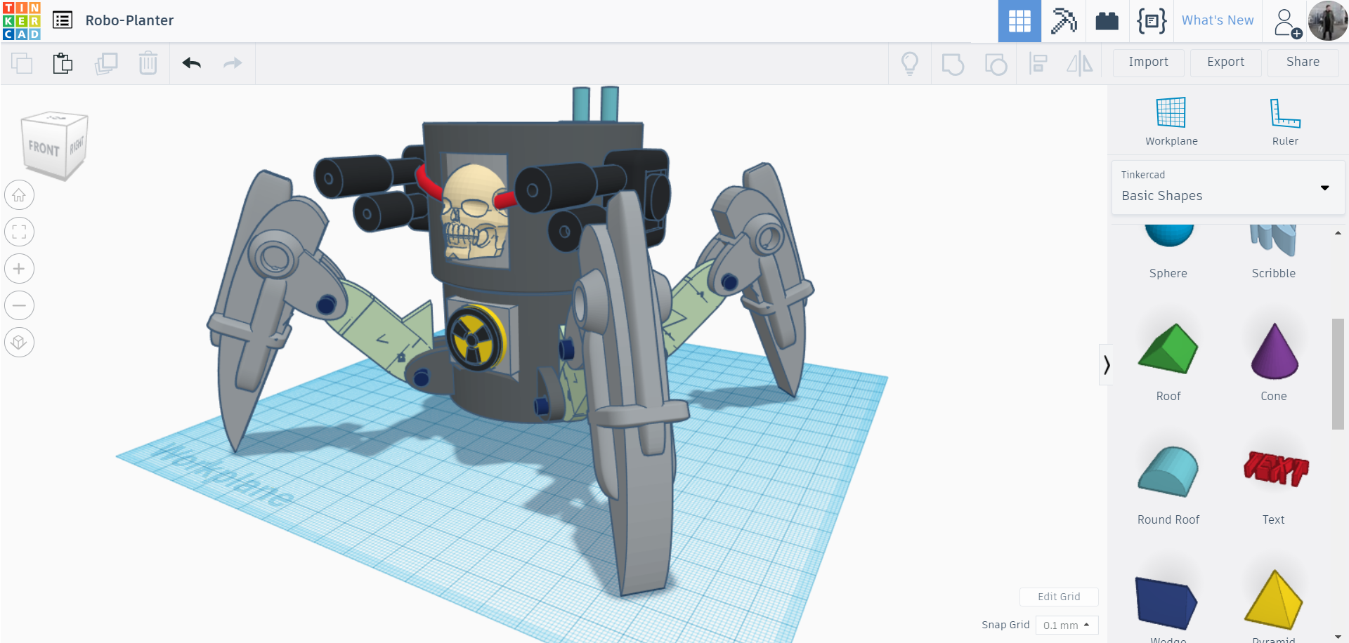Click the Ungroup shapes icon
The width and height of the screenshot is (1349, 643).
996,64
